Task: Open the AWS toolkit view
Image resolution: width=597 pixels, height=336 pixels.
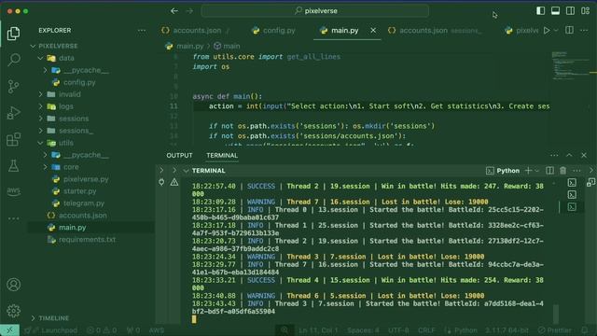Action: 13,190
